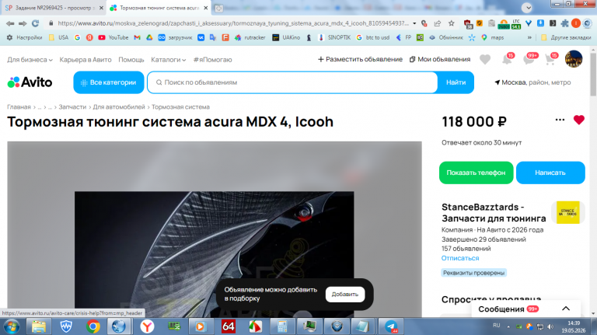Open Мои объявления
This screenshot has width=597, height=335.
[x=440, y=59]
